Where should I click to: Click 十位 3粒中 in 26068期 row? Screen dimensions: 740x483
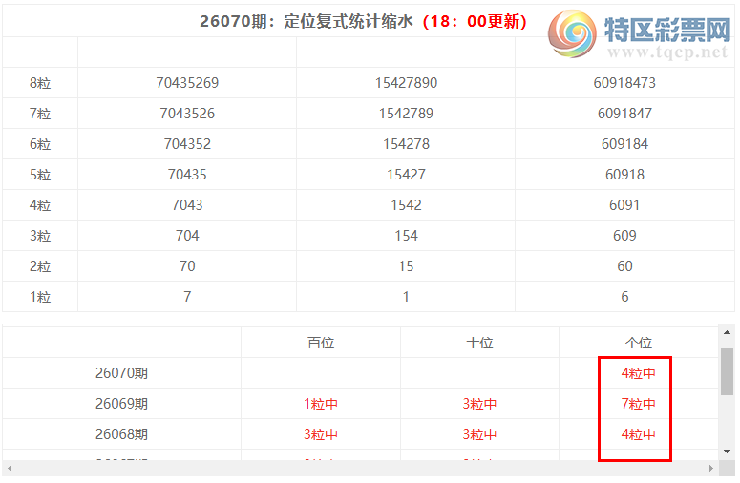[x=479, y=434]
